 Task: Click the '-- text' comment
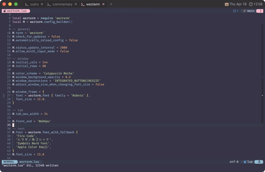pos(19,128)
